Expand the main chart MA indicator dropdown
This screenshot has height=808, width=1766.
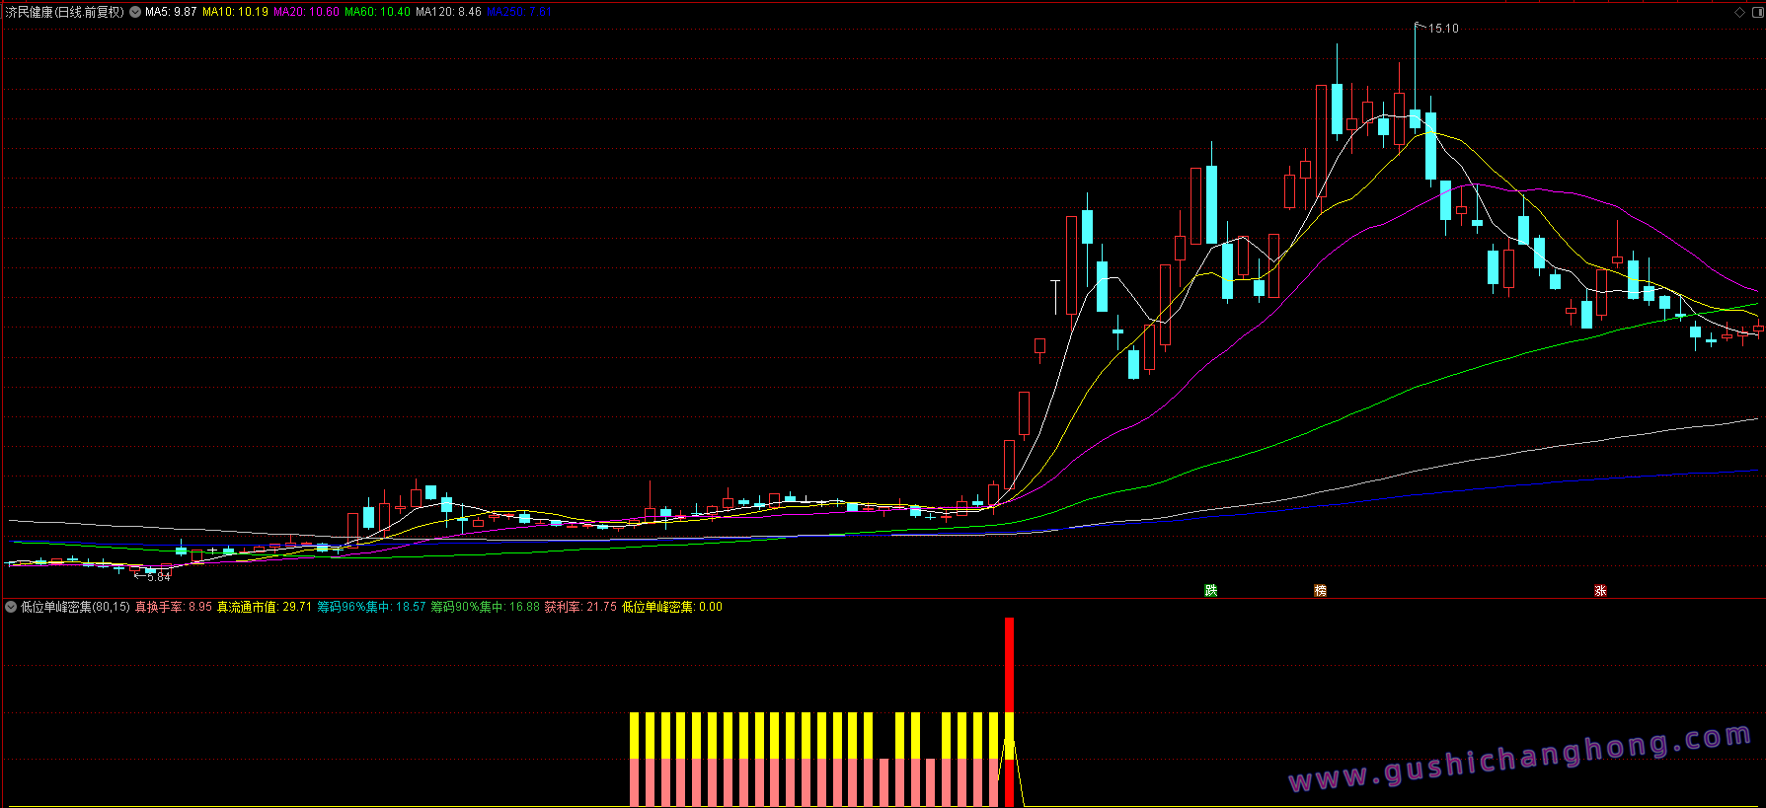(135, 12)
